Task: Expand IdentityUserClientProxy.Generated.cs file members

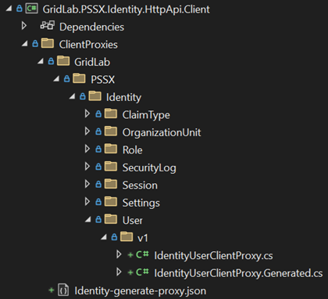Action: 119,272
